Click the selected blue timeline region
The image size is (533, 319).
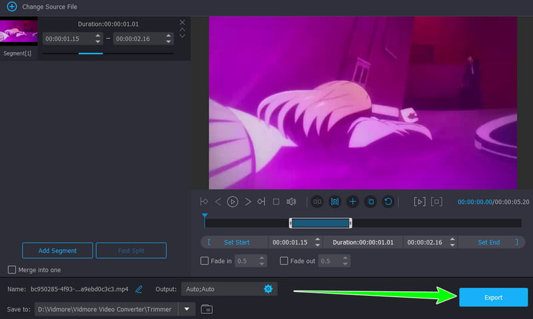[x=320, y=223]
